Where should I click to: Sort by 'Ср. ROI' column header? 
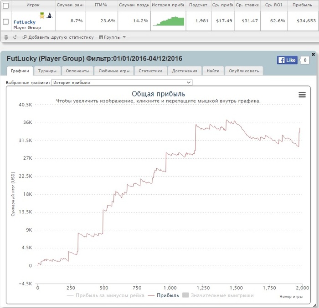(x=273, y=5)
